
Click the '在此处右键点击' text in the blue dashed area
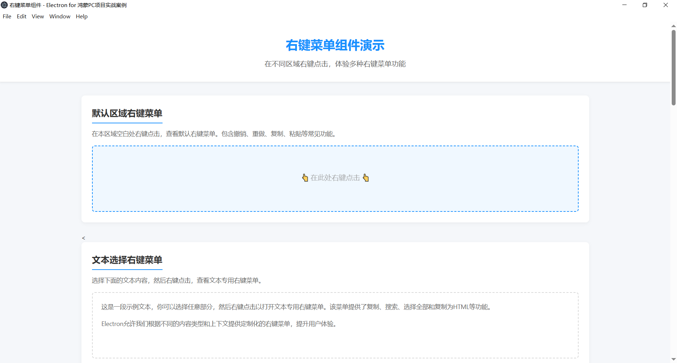coord(335,178)
